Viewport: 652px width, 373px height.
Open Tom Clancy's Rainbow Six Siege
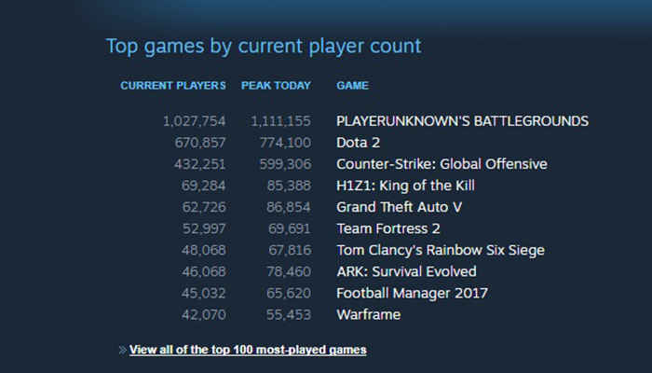[x=441, y=250]
